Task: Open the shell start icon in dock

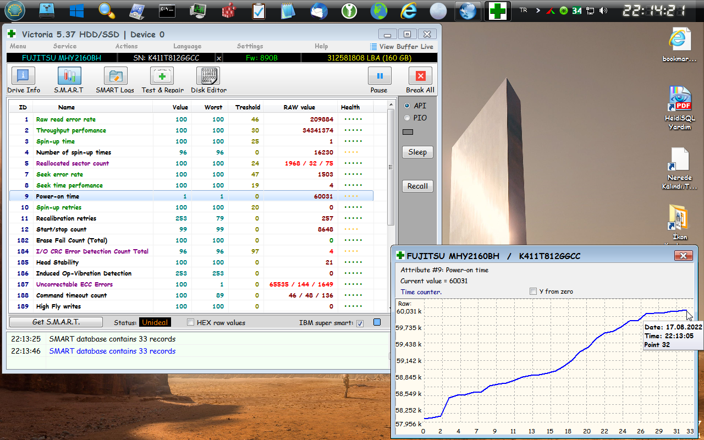Action: pos(15,10)
